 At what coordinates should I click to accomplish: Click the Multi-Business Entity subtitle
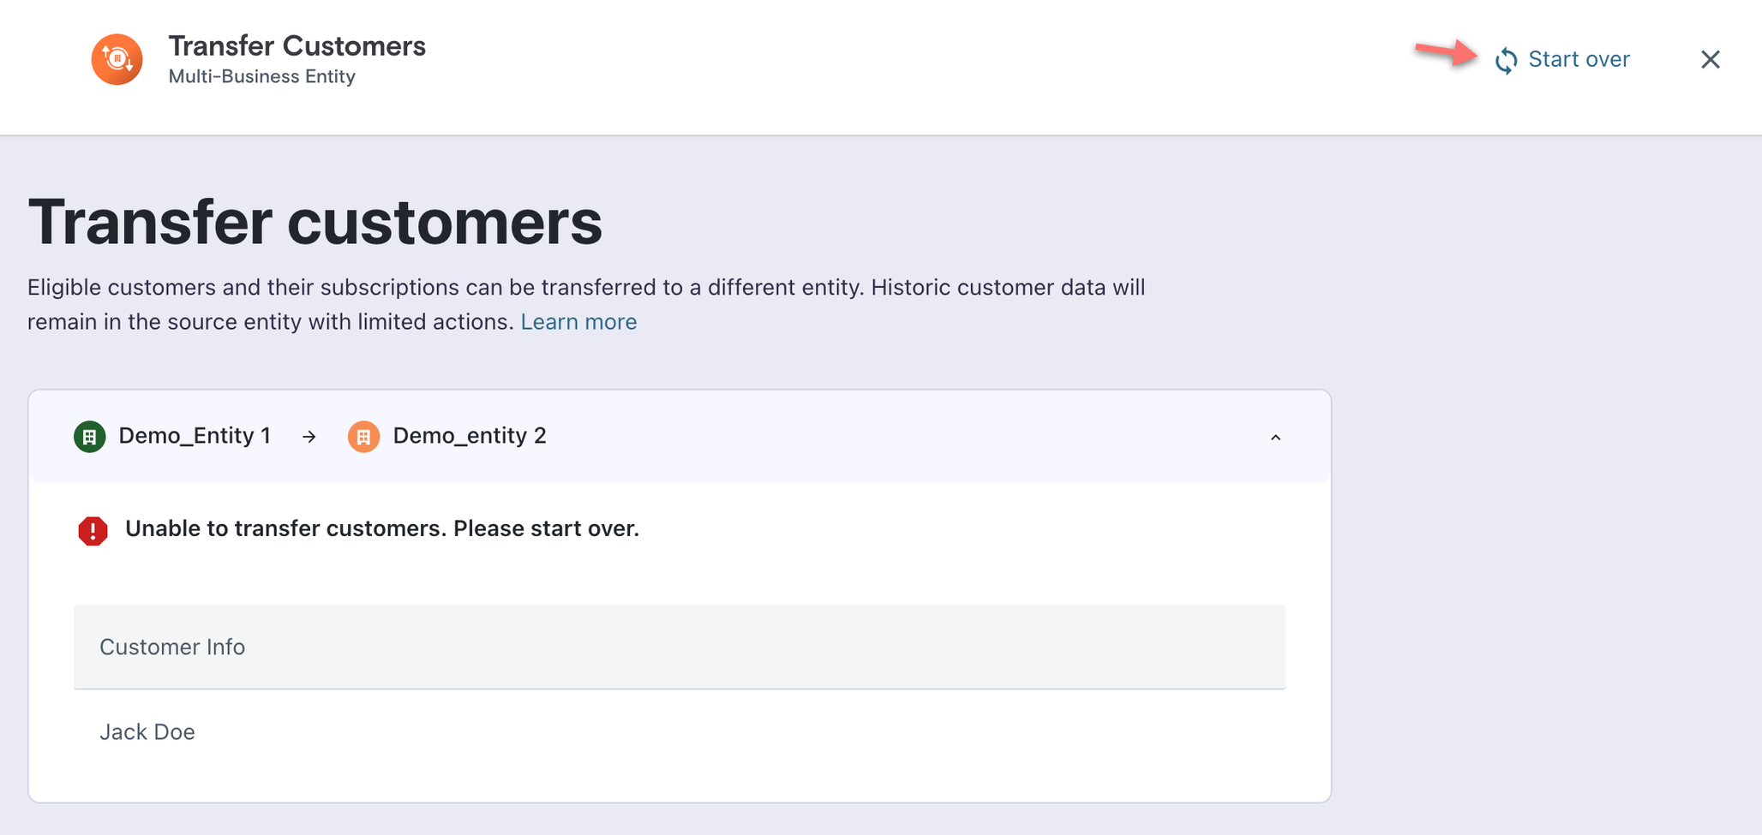(261, 76)
